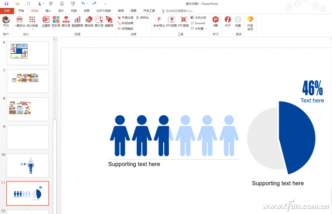
Task: Click the 补间动画 tween animation tool
Action: click(126, 23)
